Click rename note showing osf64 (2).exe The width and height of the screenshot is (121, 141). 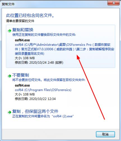[43, 116]
